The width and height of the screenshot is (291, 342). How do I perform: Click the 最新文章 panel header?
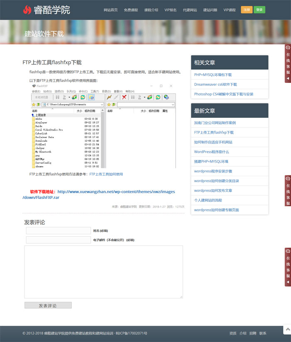pyautogui.click(x=230, y=111)
